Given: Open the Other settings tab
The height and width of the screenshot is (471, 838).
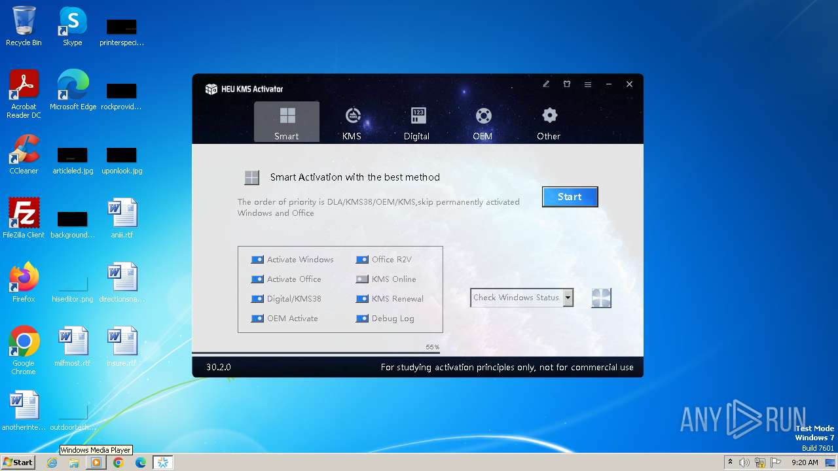Looking at the screenshot, I should point(549,122).
